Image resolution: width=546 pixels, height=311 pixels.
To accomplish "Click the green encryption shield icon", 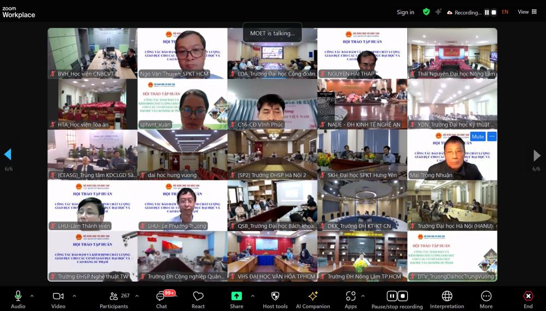I will (x=426, y=11).
